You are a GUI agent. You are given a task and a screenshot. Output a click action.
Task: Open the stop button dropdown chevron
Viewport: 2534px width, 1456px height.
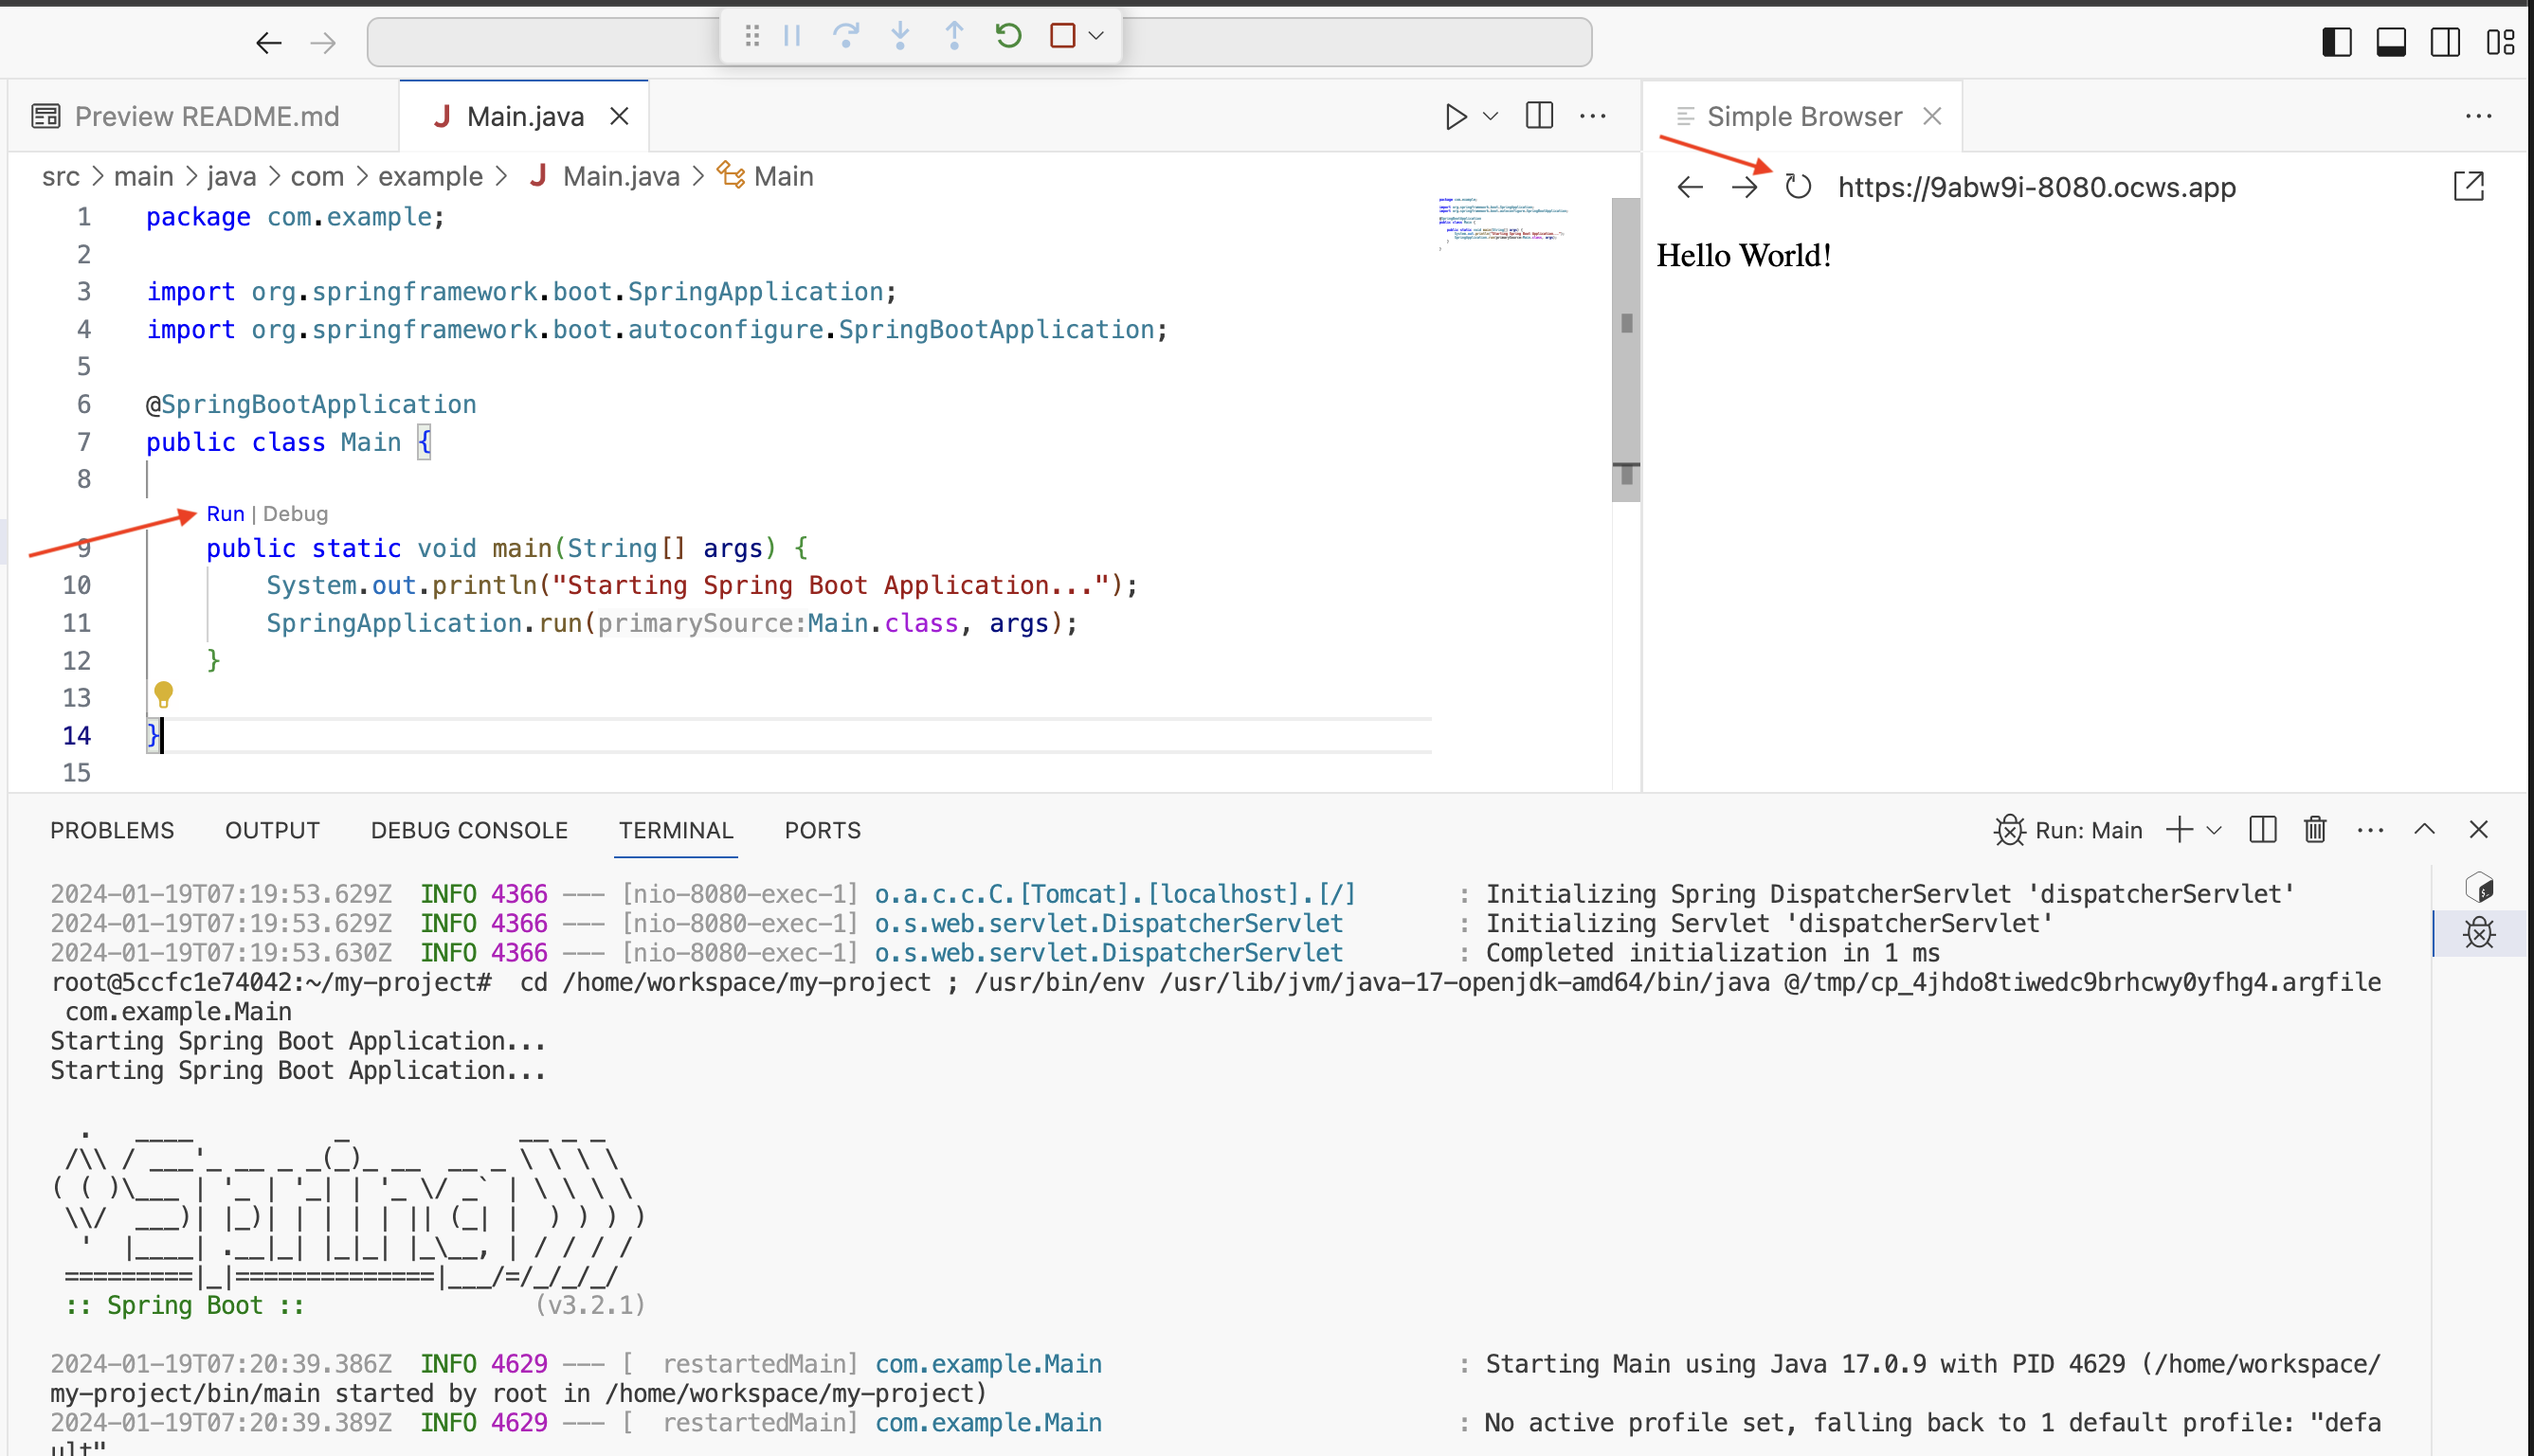click(x=1096, y=37)
